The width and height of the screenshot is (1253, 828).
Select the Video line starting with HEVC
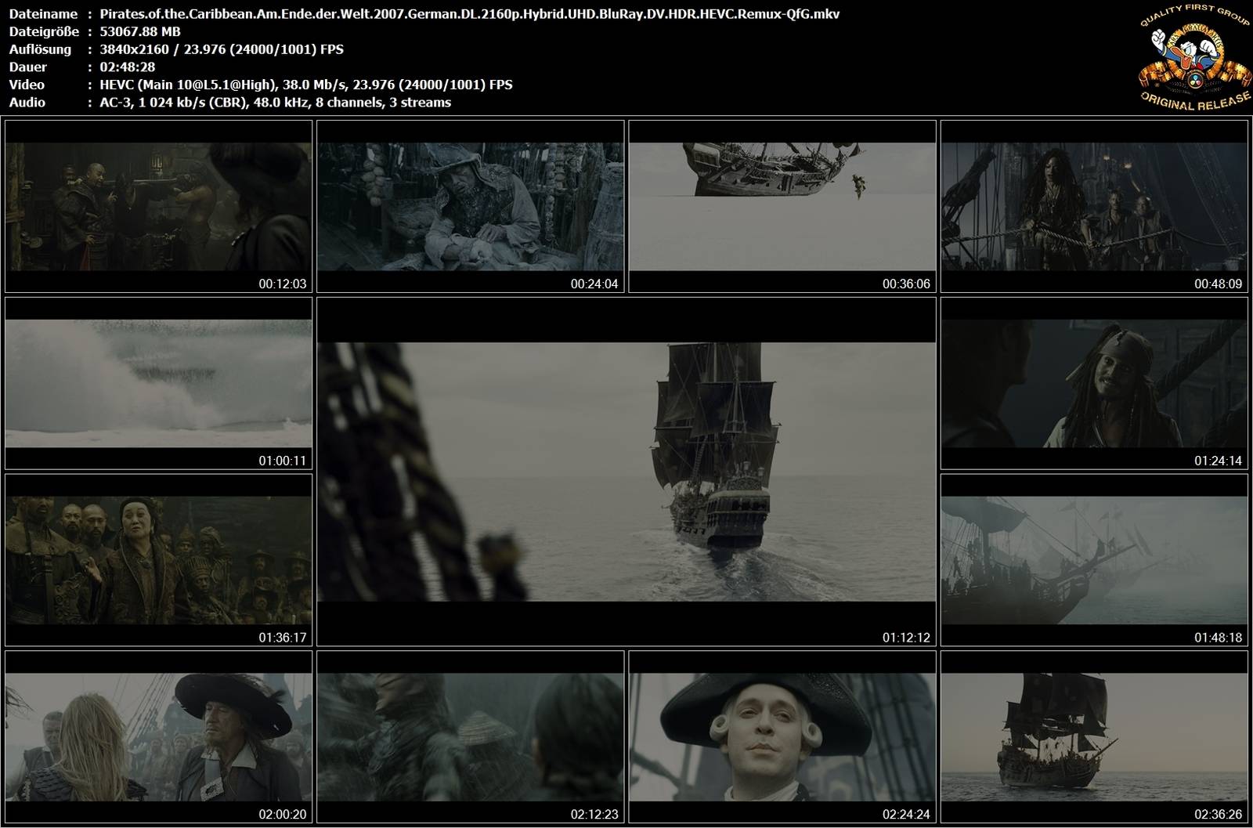[306, 85]
